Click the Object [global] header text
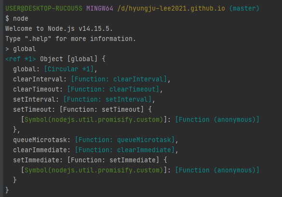Image resolution: width=282 pixels, height=197 pixels. tap(68, 59)
